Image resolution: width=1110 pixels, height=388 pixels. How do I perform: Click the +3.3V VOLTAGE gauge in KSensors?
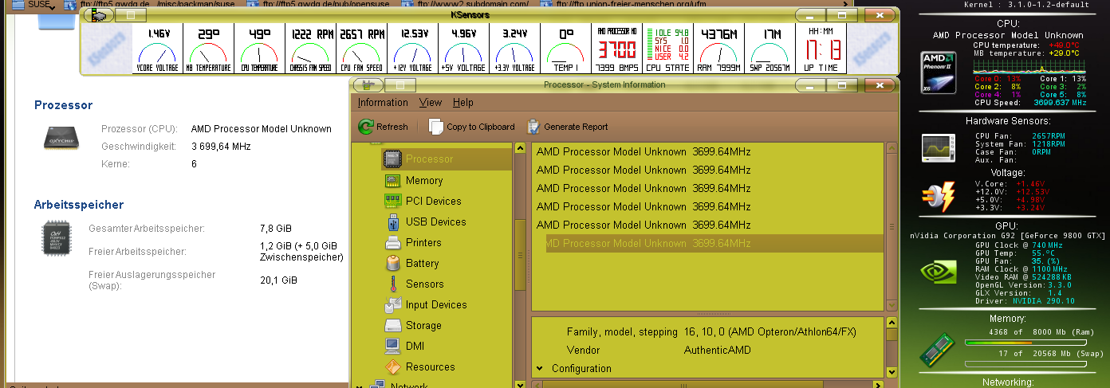pyautogui.click(x=515, y=49)
